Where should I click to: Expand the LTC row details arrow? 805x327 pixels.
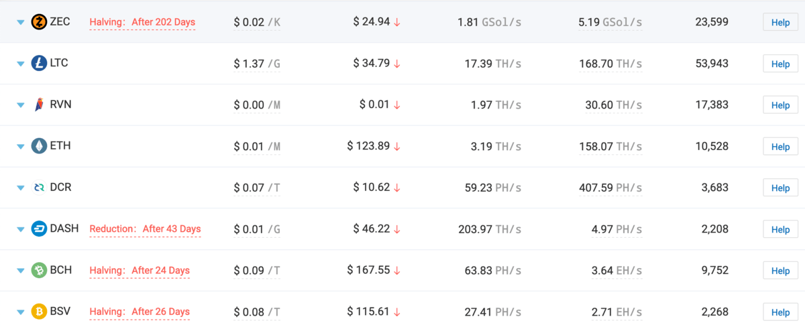20,64
